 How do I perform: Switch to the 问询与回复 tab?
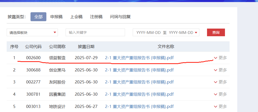pyautogui.click(x=120, y=17)
